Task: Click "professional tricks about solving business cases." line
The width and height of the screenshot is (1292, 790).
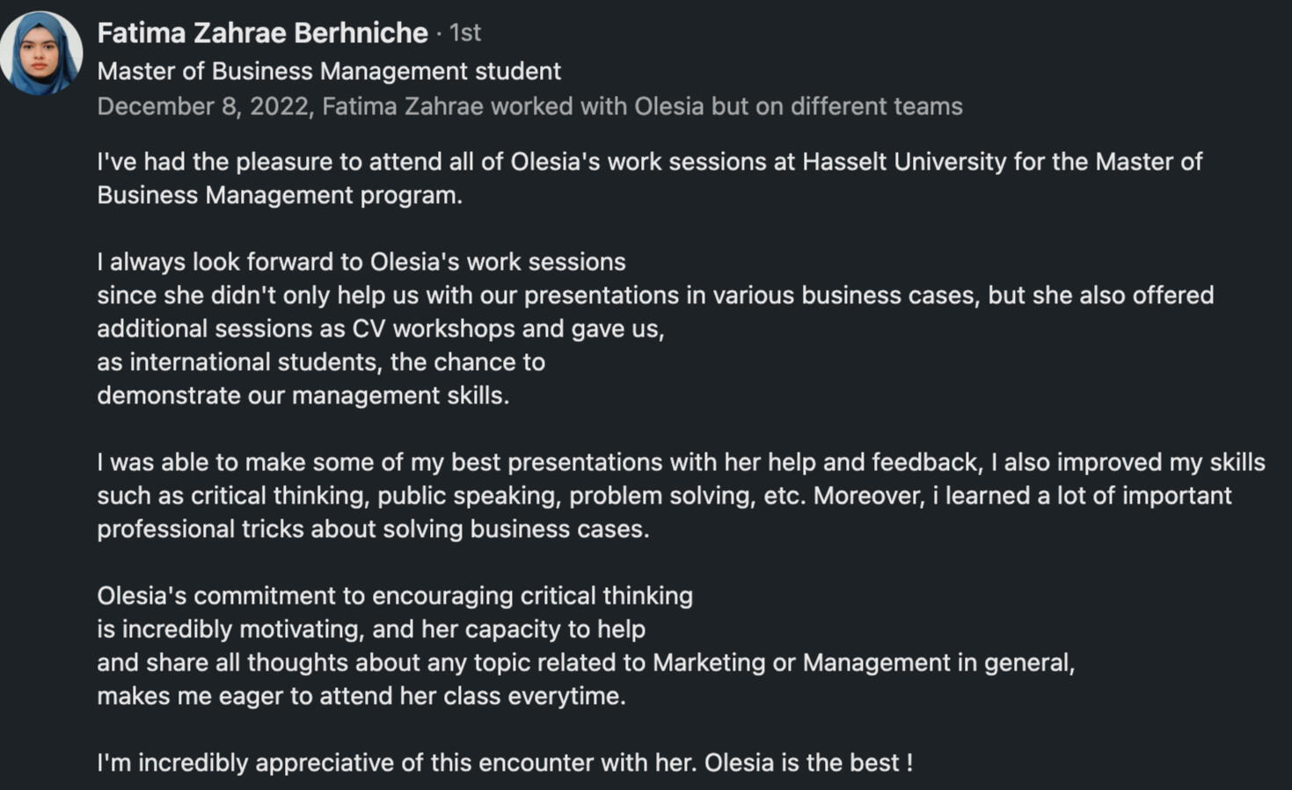Action: 372,529
